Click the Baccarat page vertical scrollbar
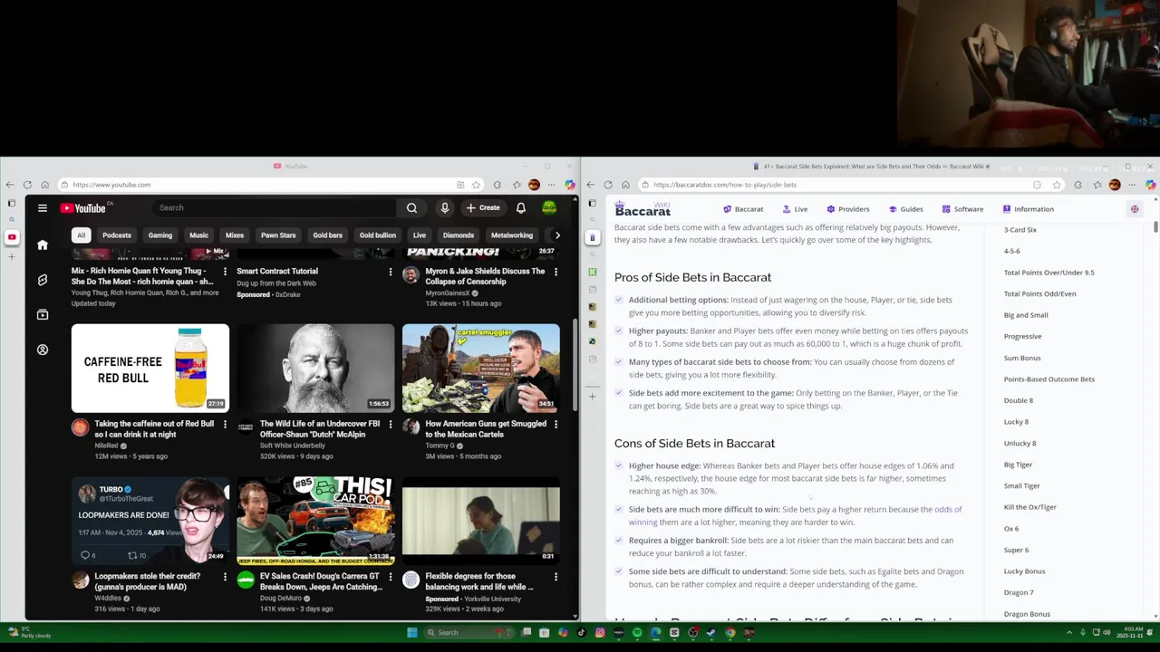1160x652 pixels. coord(1155,226)
